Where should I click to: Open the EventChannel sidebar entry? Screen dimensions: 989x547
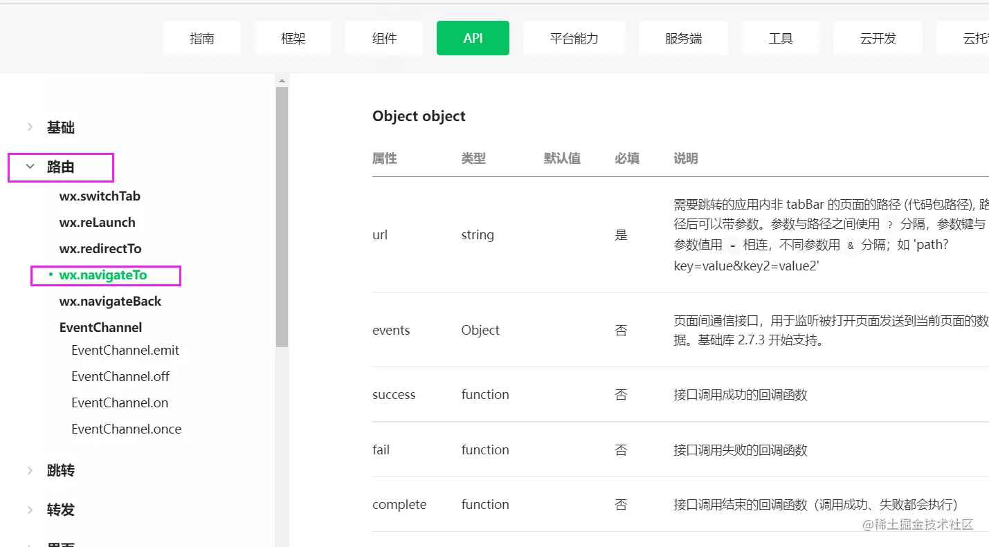pos(100,328)
